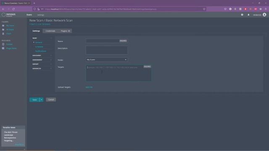The height and width of the screenshot is (151, 269).
Task: Go back with browser back arrow
Action: [x=3, y=9]
